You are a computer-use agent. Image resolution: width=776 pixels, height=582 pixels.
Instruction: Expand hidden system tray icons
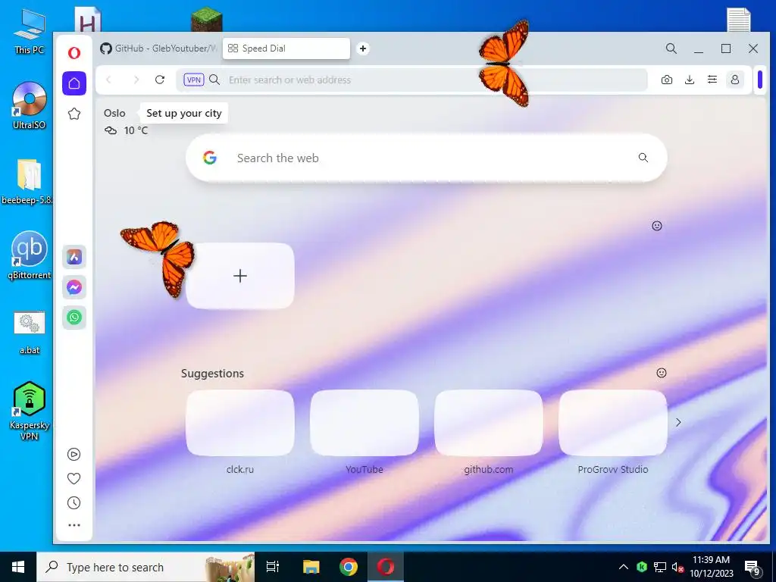click(624, 567)
